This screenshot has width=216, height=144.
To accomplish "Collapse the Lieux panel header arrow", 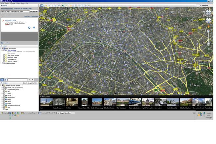I will pyautogui.click(x=1, y=46).
